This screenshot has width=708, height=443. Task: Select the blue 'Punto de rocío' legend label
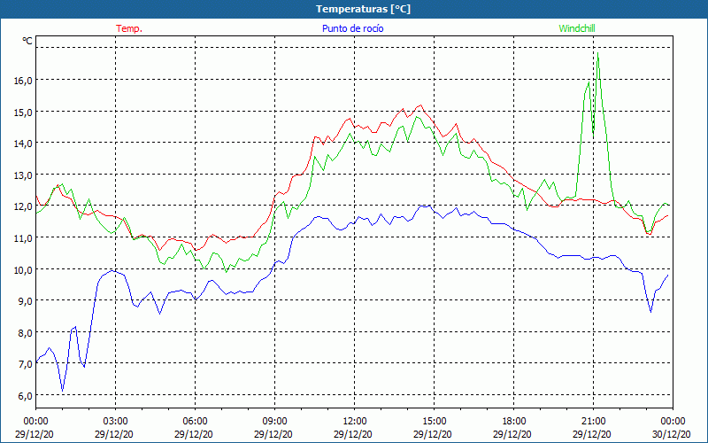tap(352, 28)
